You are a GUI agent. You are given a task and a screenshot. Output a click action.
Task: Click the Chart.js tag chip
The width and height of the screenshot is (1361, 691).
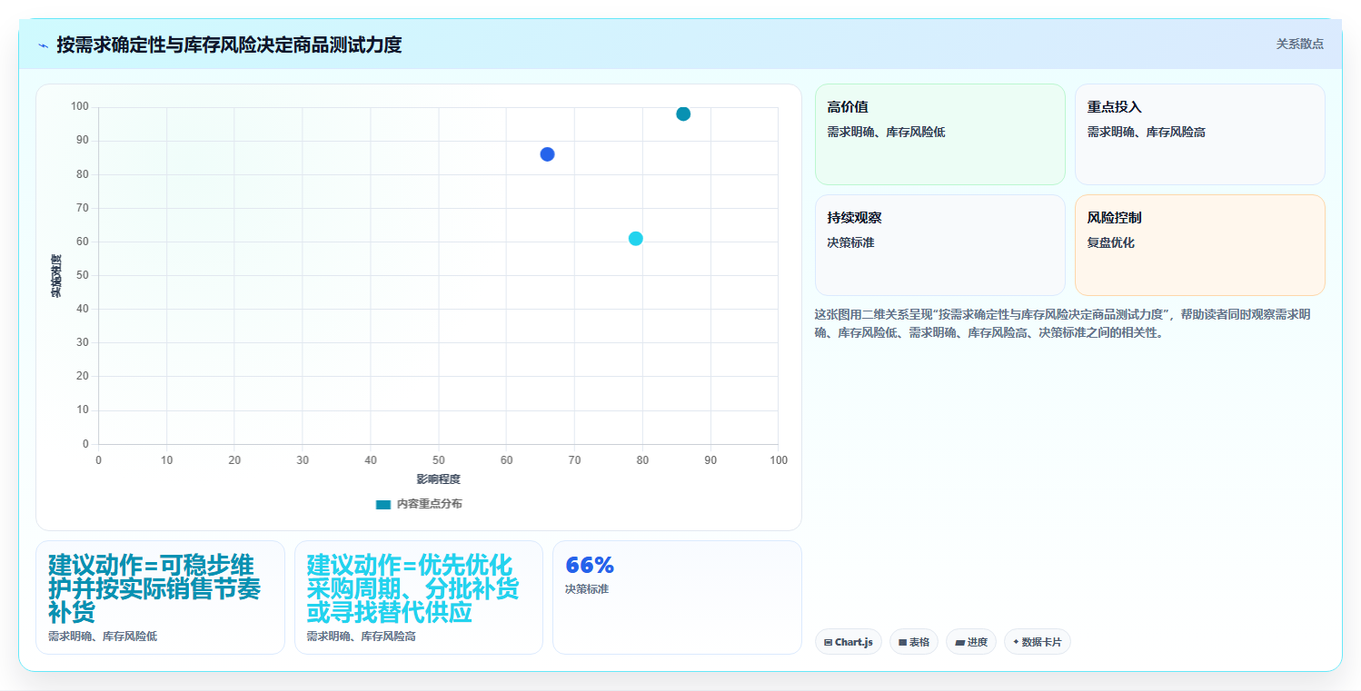tap(848, 642)
